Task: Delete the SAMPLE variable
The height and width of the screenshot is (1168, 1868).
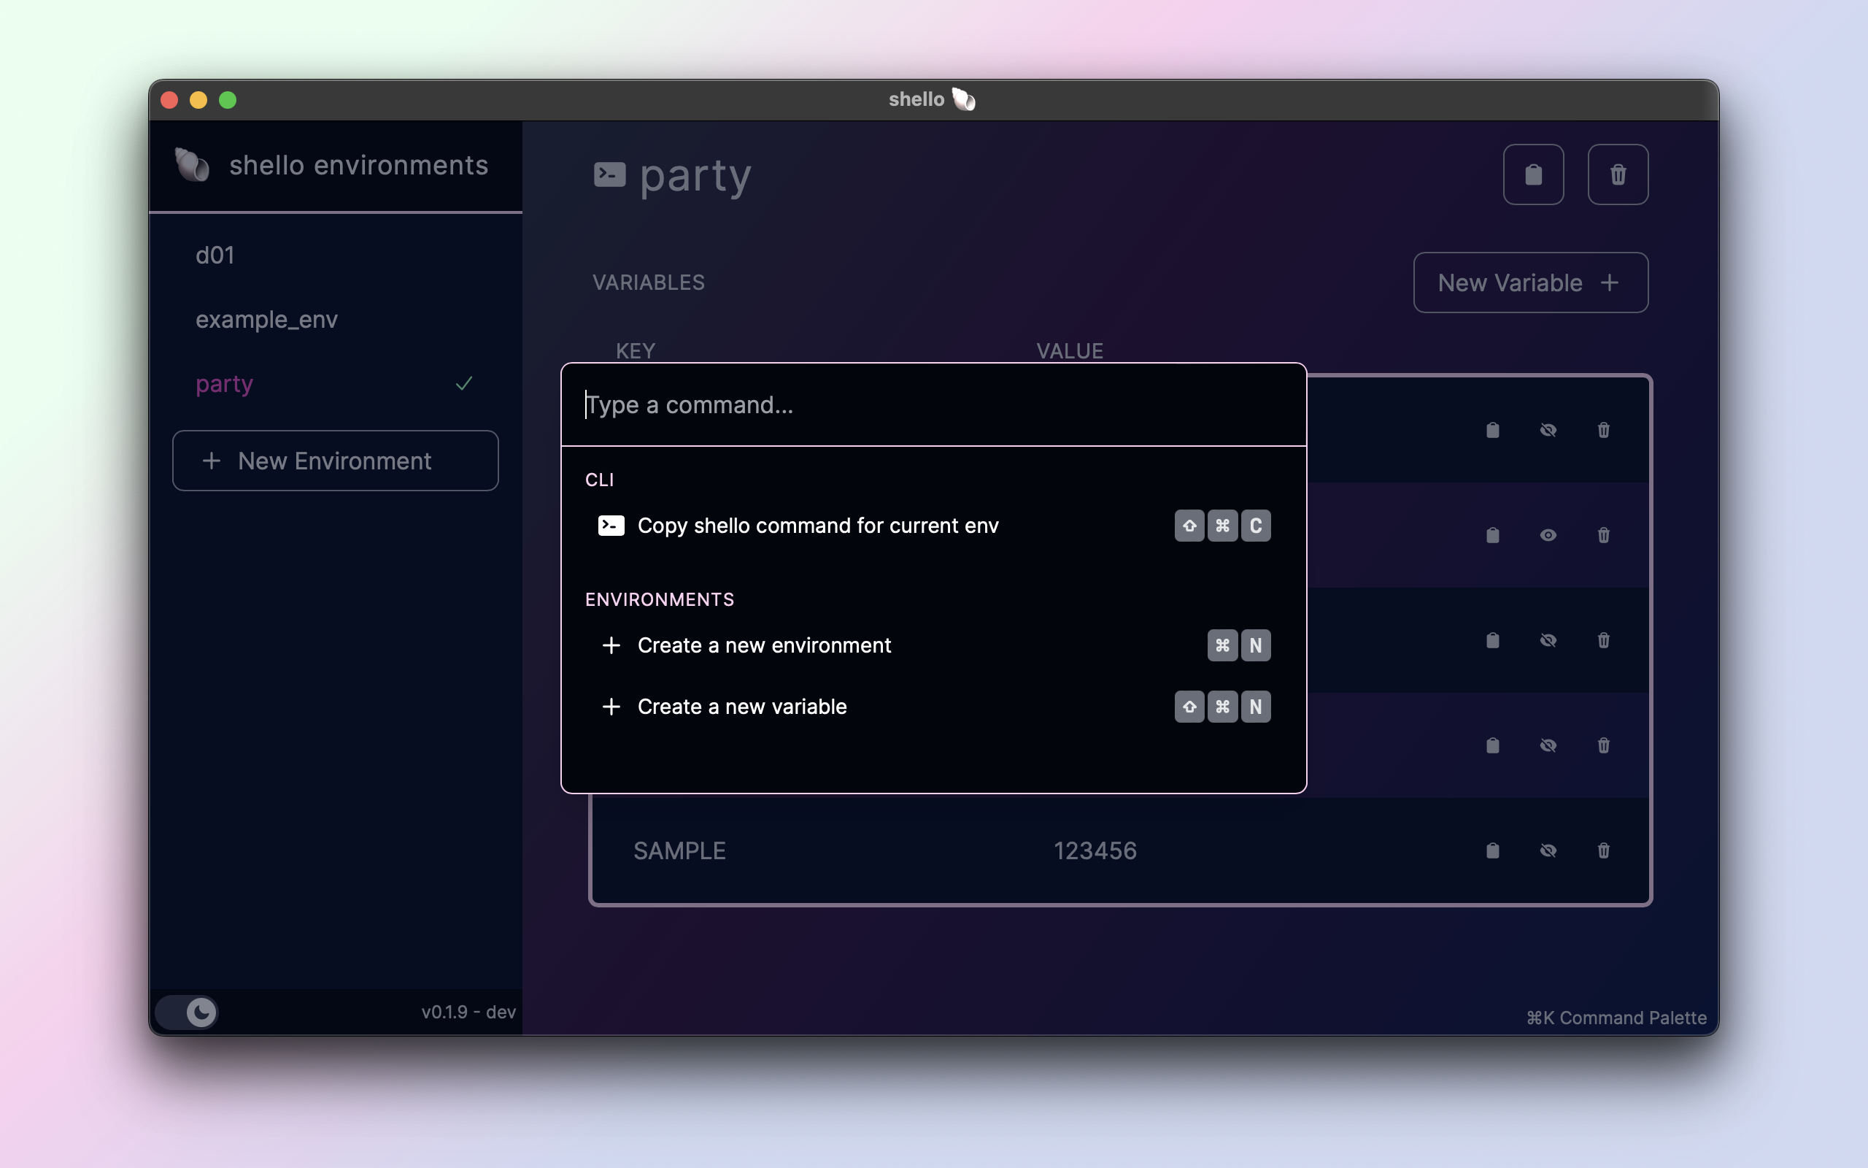Action: coord(1603,850)
